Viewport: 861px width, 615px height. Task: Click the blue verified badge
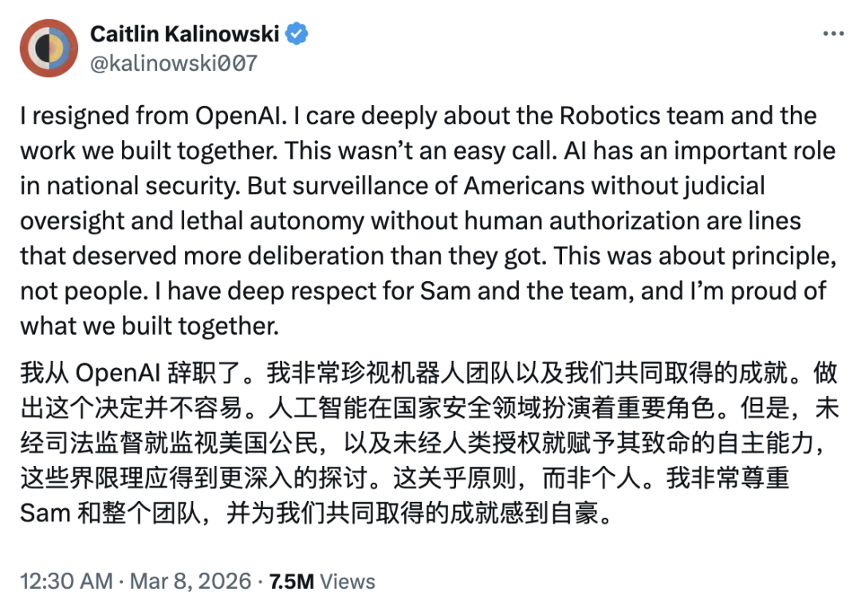click(297, 34)
